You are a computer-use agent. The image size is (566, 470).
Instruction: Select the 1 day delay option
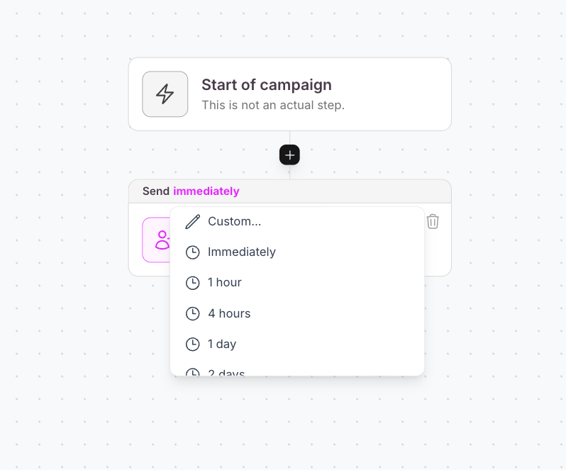[222, 345]
